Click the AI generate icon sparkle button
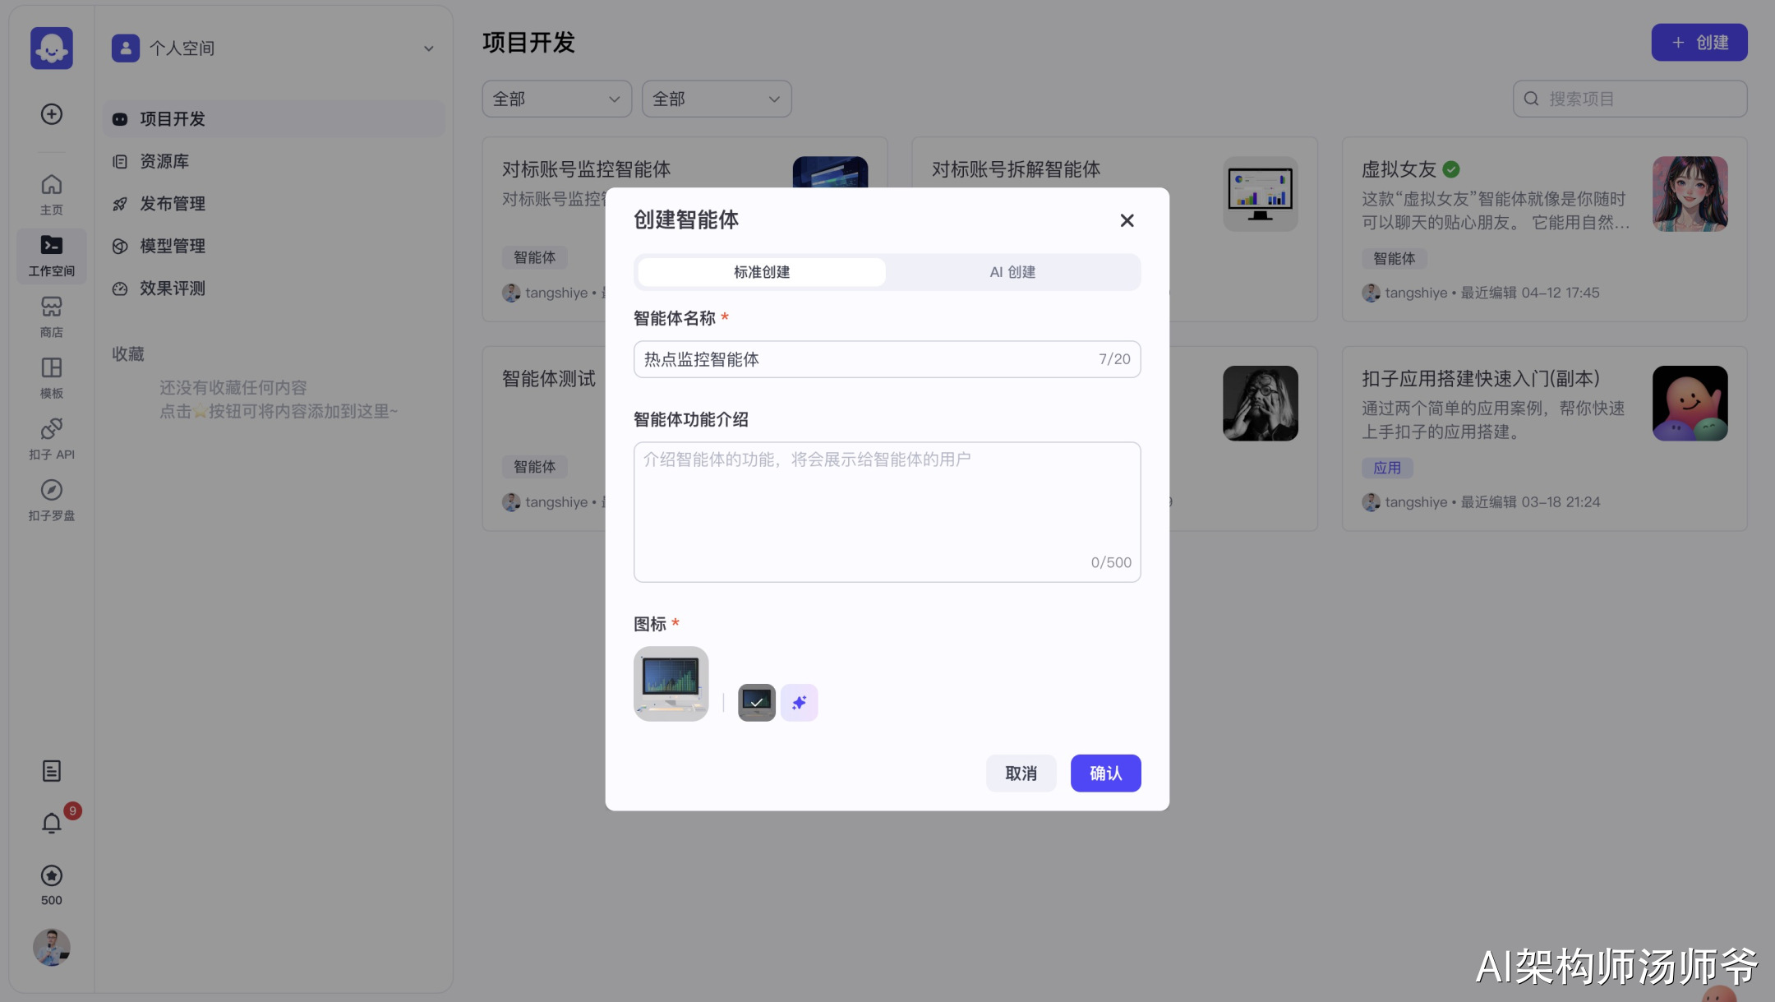The height and width of the screenshot is (1002, 1775). tap(799, 702)
